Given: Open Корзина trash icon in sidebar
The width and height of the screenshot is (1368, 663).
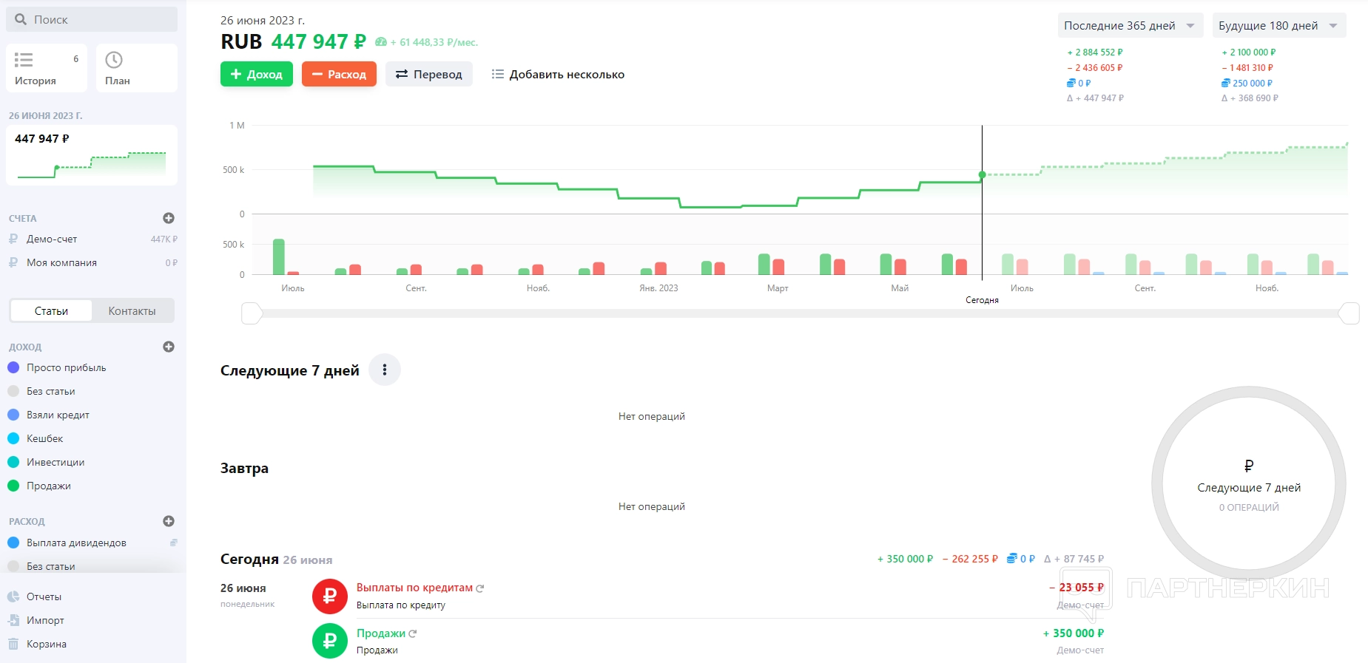Looking at the screenshot, I should click(x=13, y=644).
